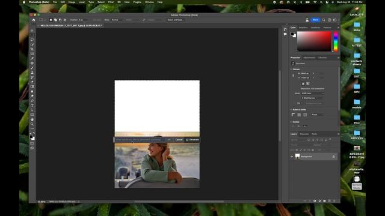Click the Generate button

(x=192, y=140)
